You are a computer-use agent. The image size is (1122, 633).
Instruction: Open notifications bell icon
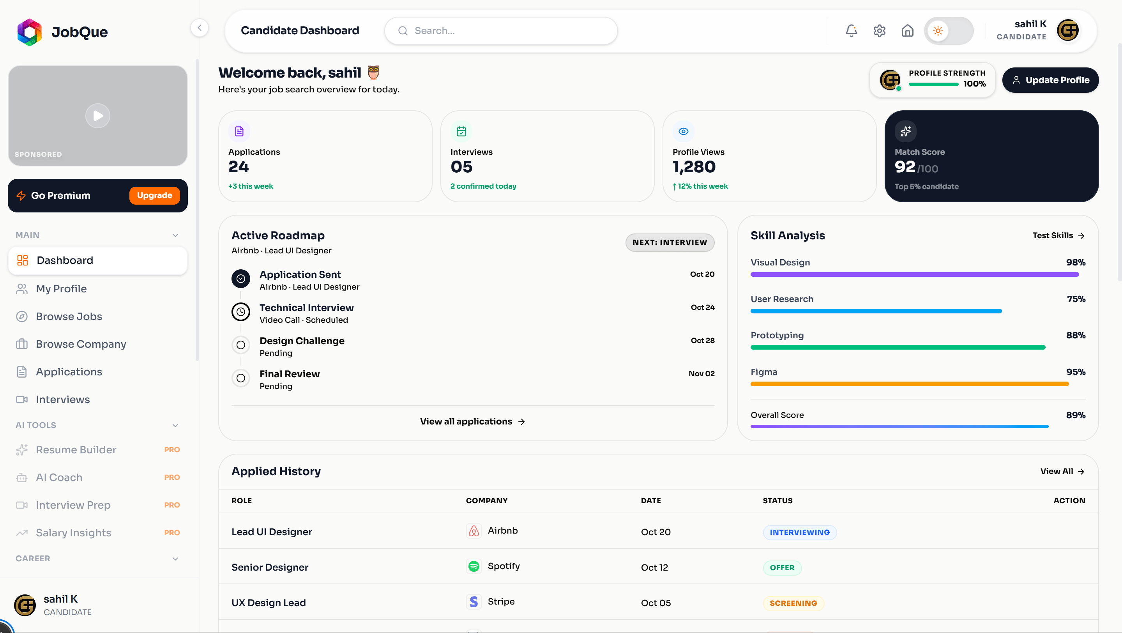point(851,30)
